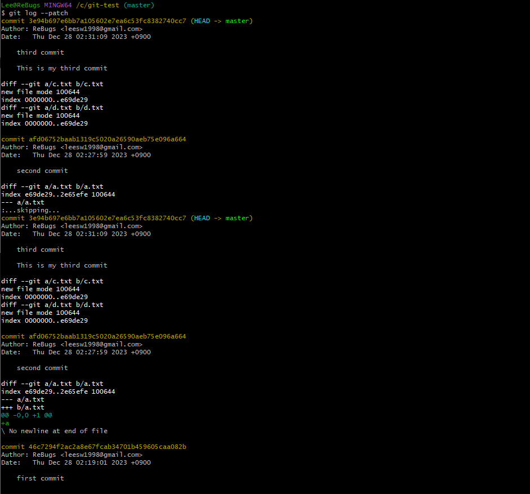Click the date 'Thu Dec 28 02:19:01 2023 +0900'
This screenshot has width=530, height=494.
point(92,462)
